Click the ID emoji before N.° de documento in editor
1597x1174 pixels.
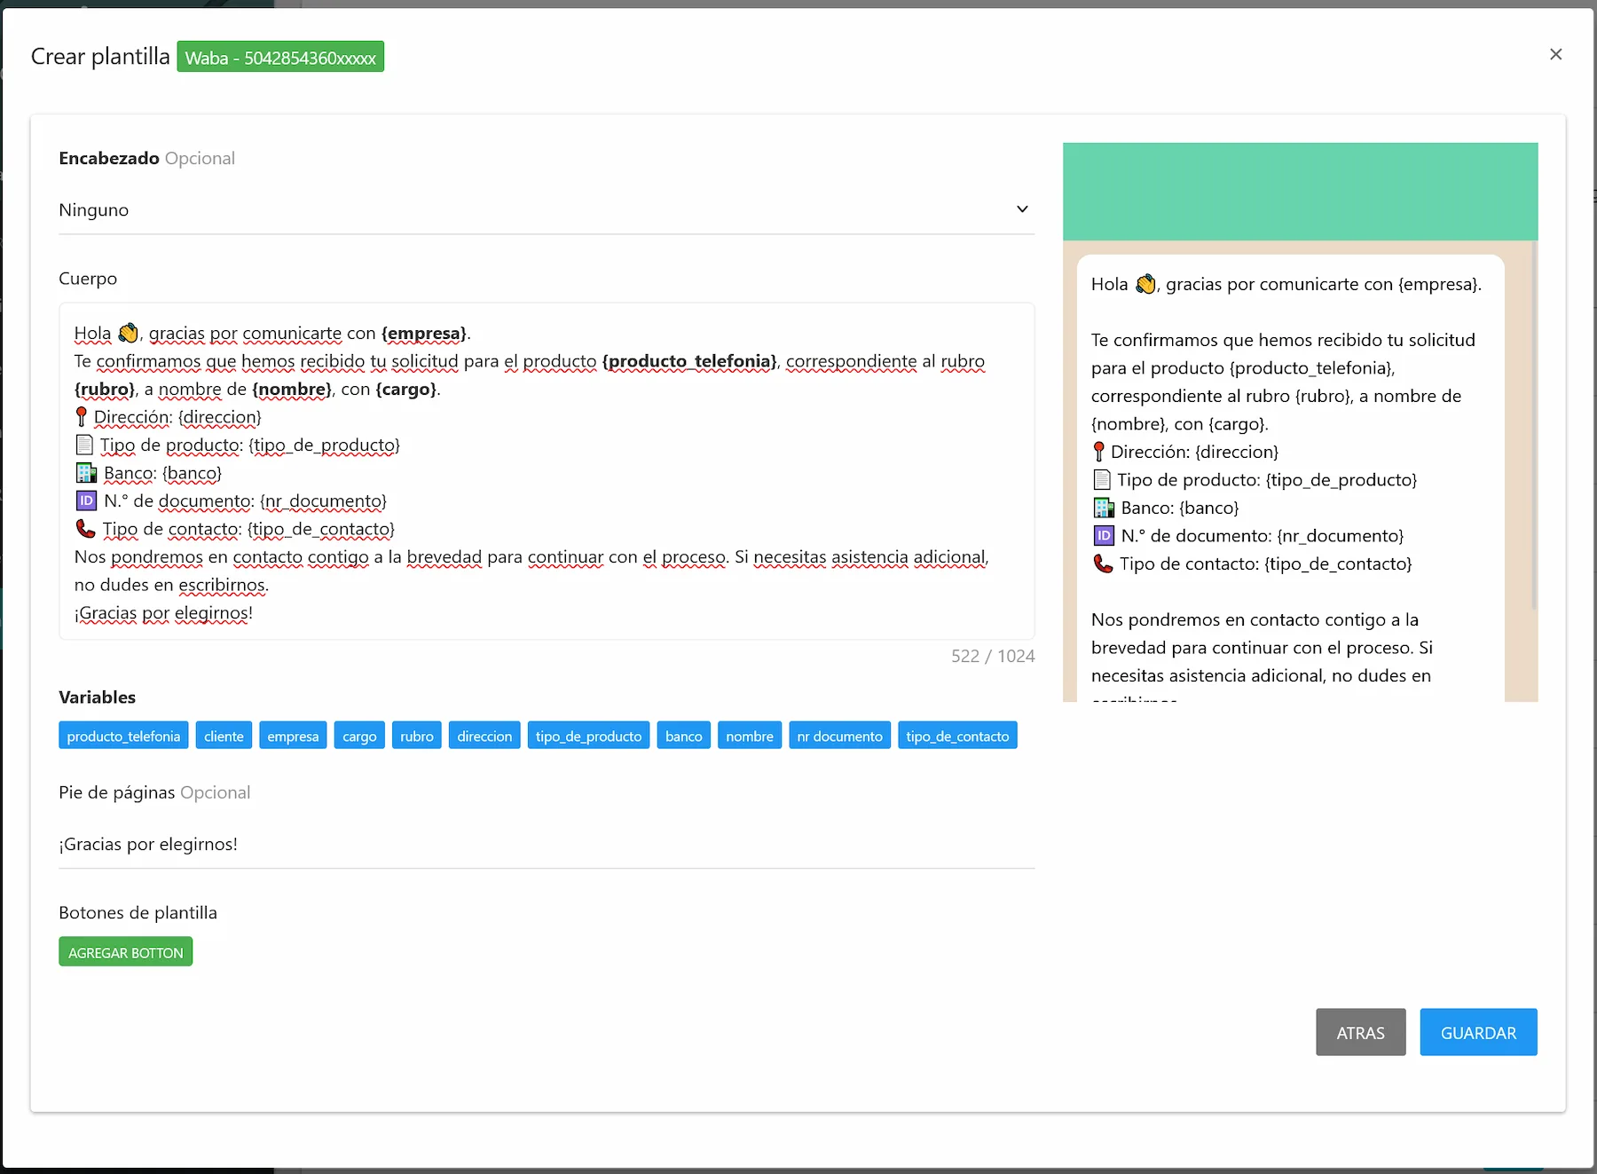point(86,500)
